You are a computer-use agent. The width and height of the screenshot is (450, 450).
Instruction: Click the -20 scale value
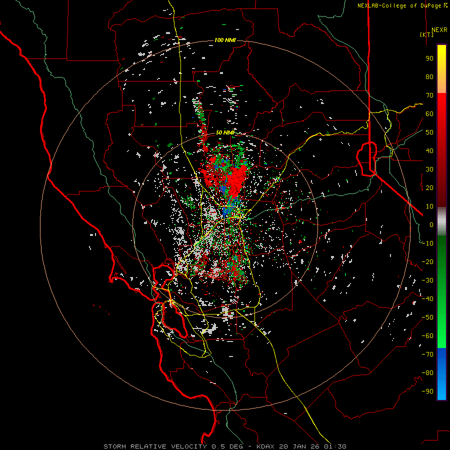click(x=427, y=262)
